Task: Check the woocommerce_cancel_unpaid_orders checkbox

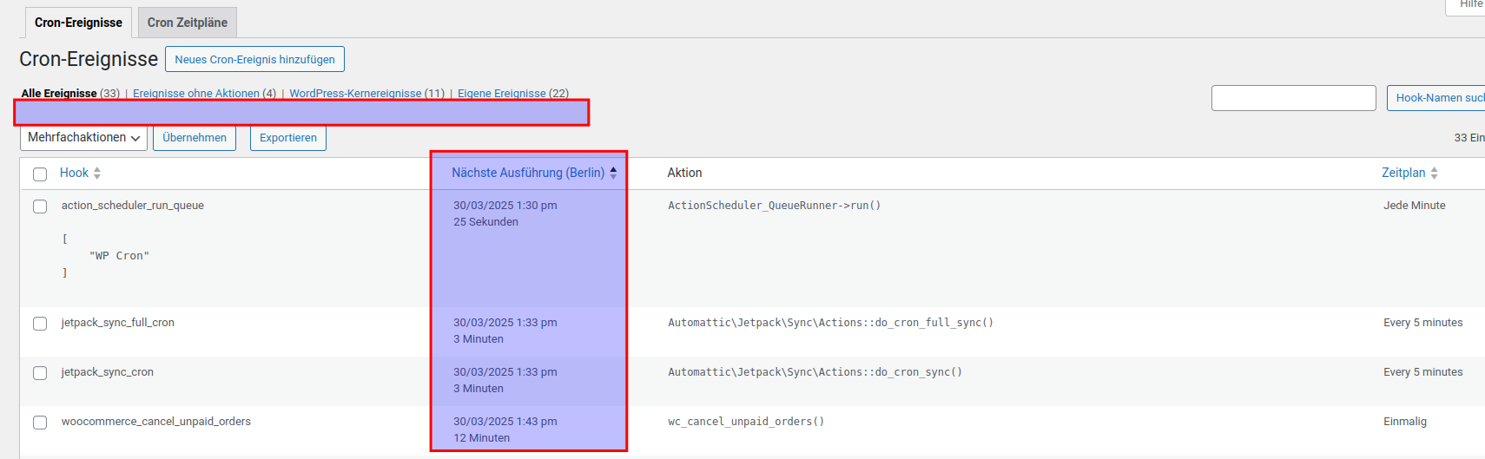Action: tap(40, 423)
